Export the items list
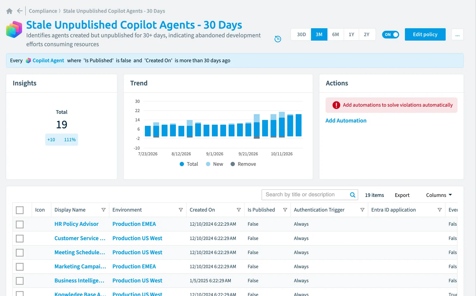 pos(402,195)
